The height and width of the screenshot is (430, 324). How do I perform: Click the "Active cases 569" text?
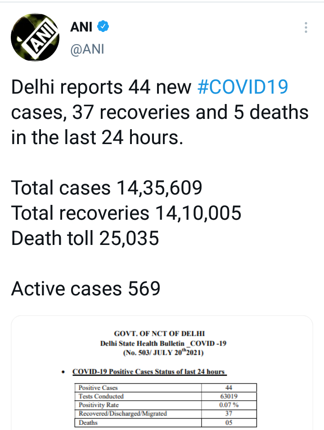tap(85, 288)
